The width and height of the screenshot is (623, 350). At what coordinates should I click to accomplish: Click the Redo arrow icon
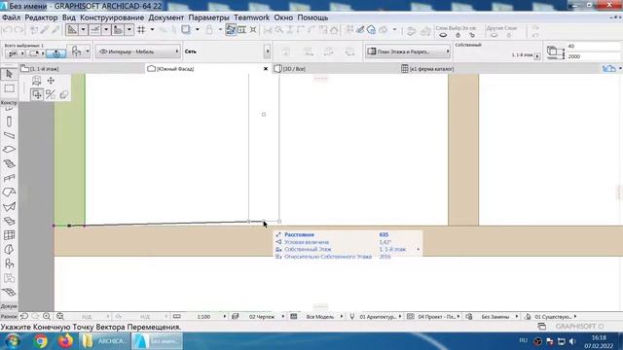pos(18,30)
